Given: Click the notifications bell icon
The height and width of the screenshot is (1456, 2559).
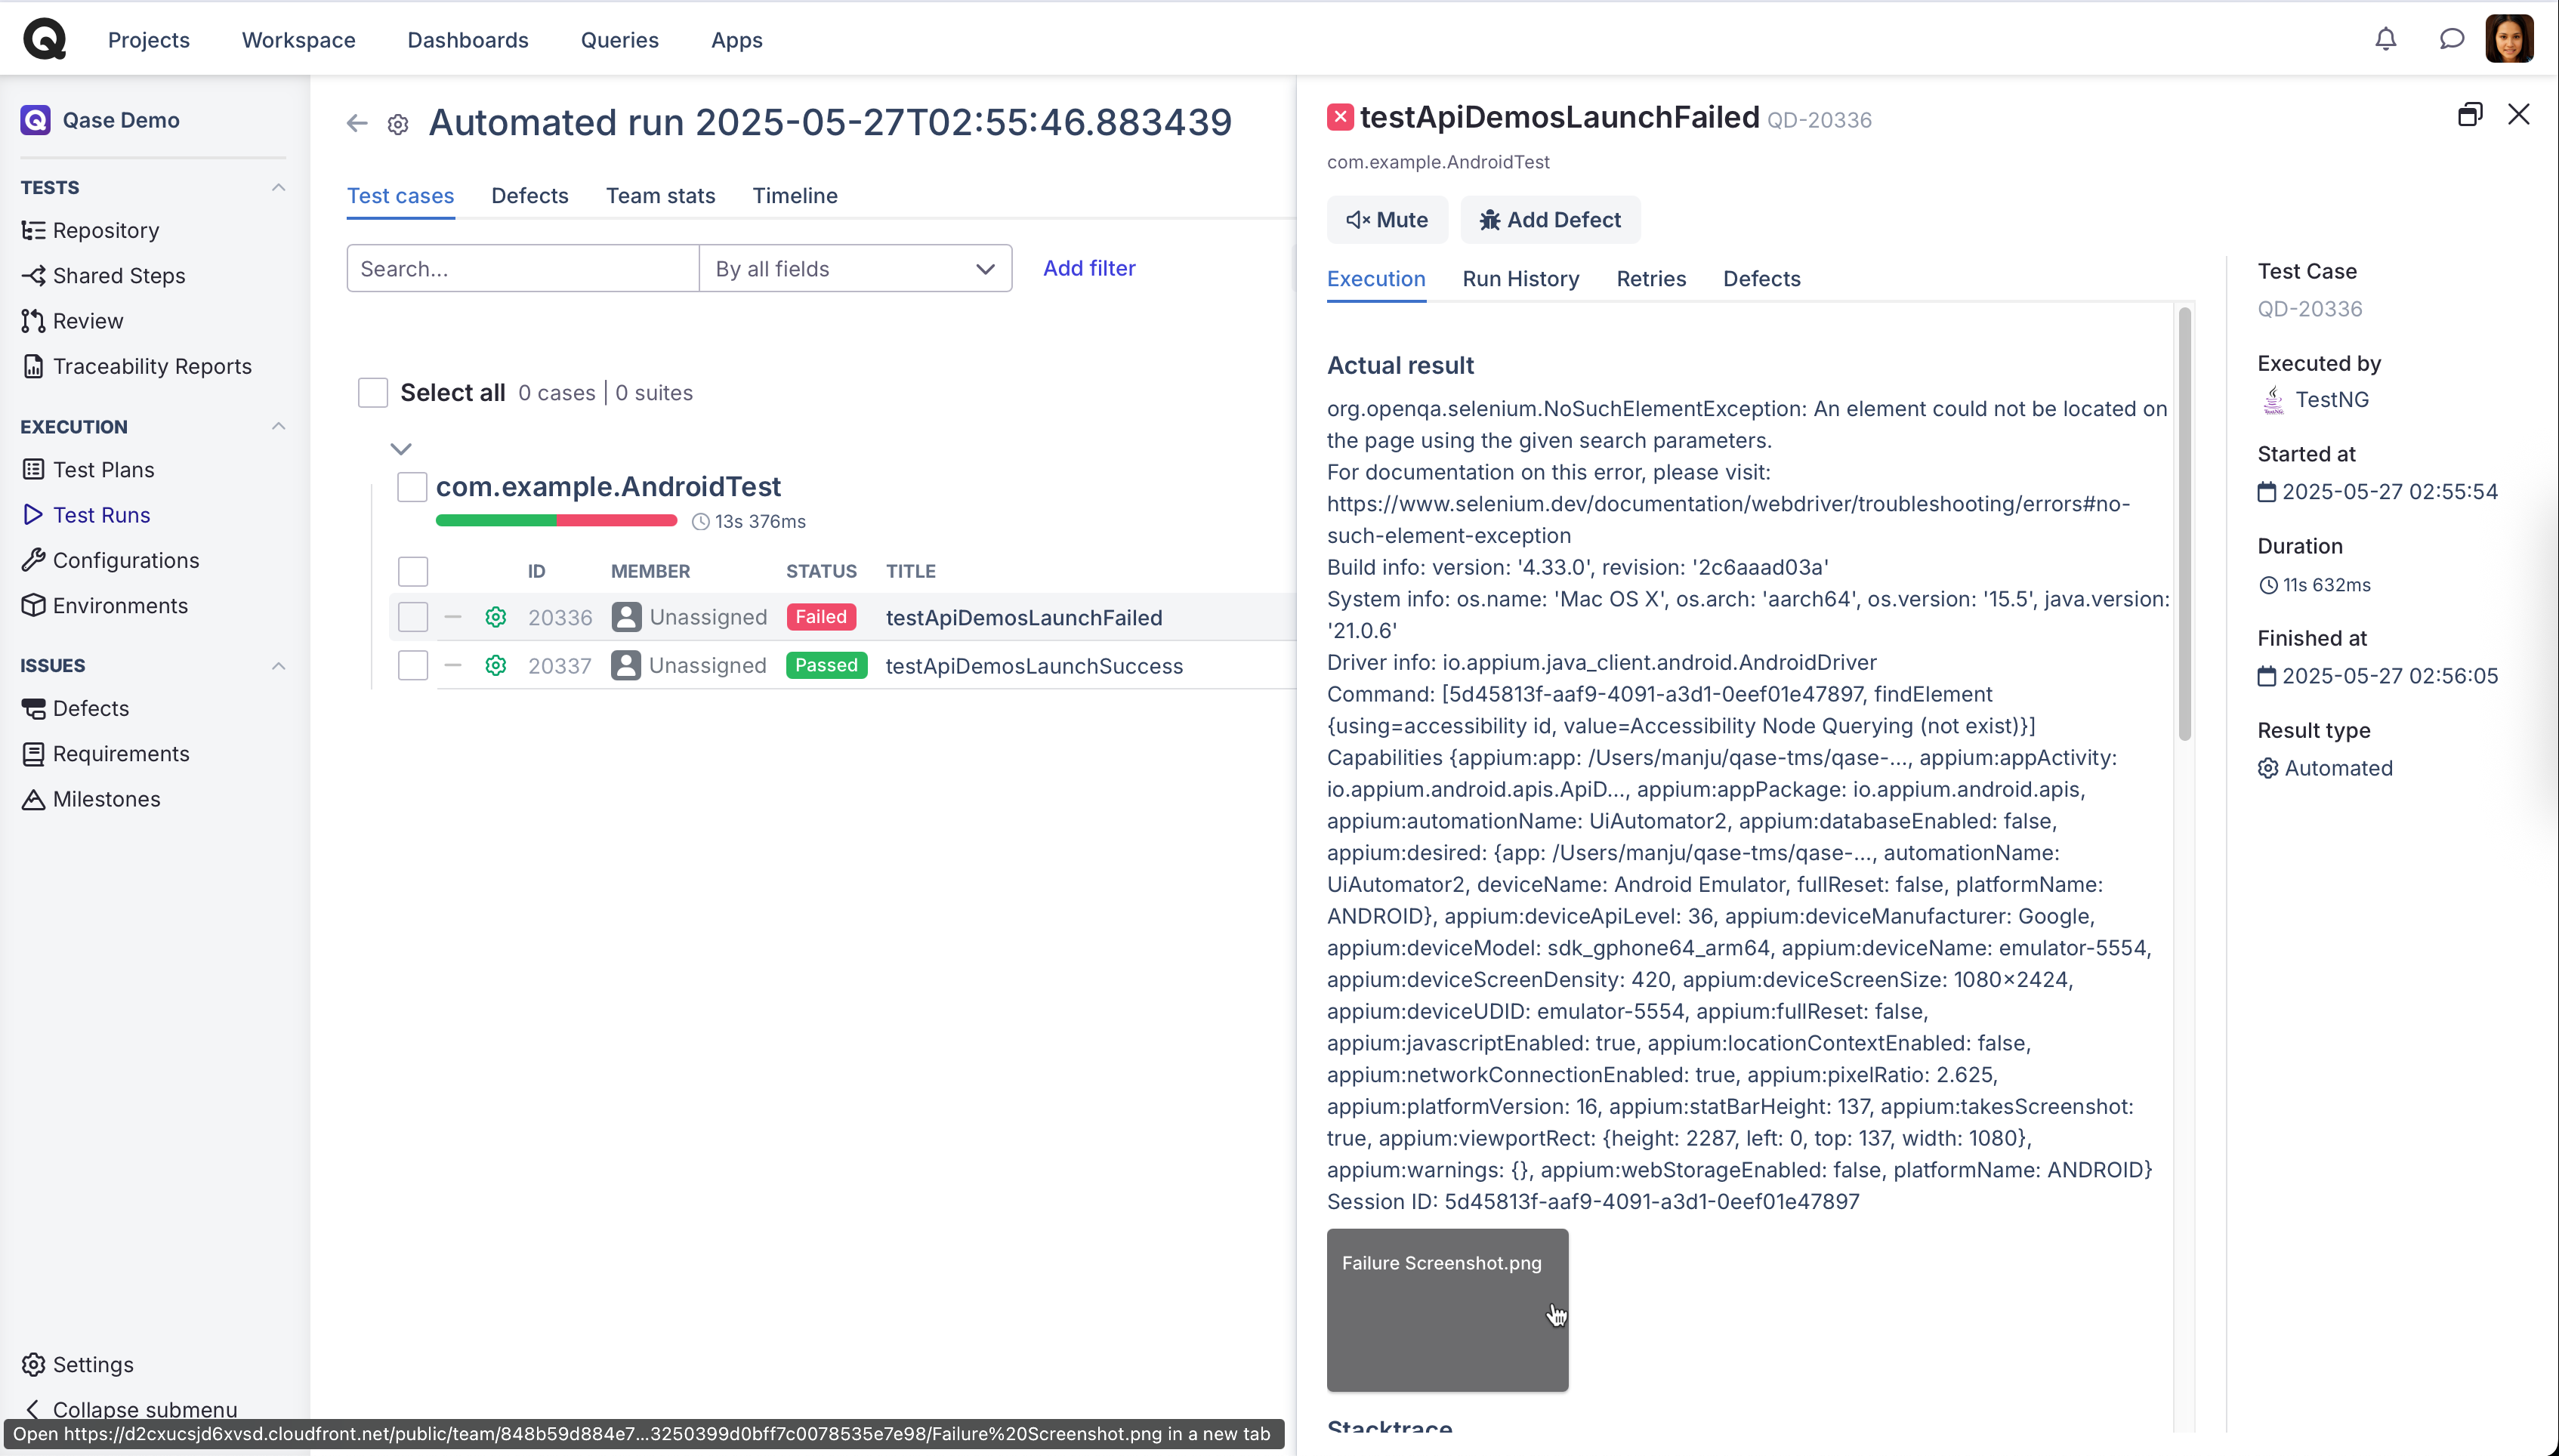Looking at the screenshot, I should [2385, 39].
